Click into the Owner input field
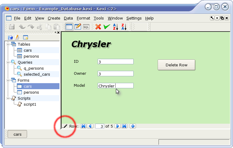This screenshot has width=233, height=148. click(115, 74)
